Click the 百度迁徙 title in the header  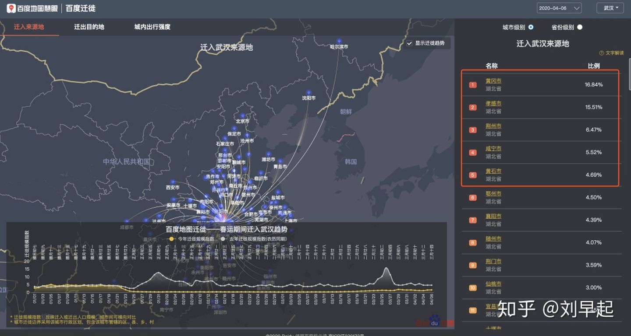tap(81, 8)
